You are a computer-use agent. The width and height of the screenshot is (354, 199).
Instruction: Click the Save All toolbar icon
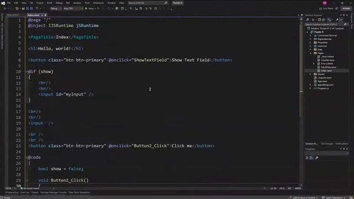click(x=32, y=9)
